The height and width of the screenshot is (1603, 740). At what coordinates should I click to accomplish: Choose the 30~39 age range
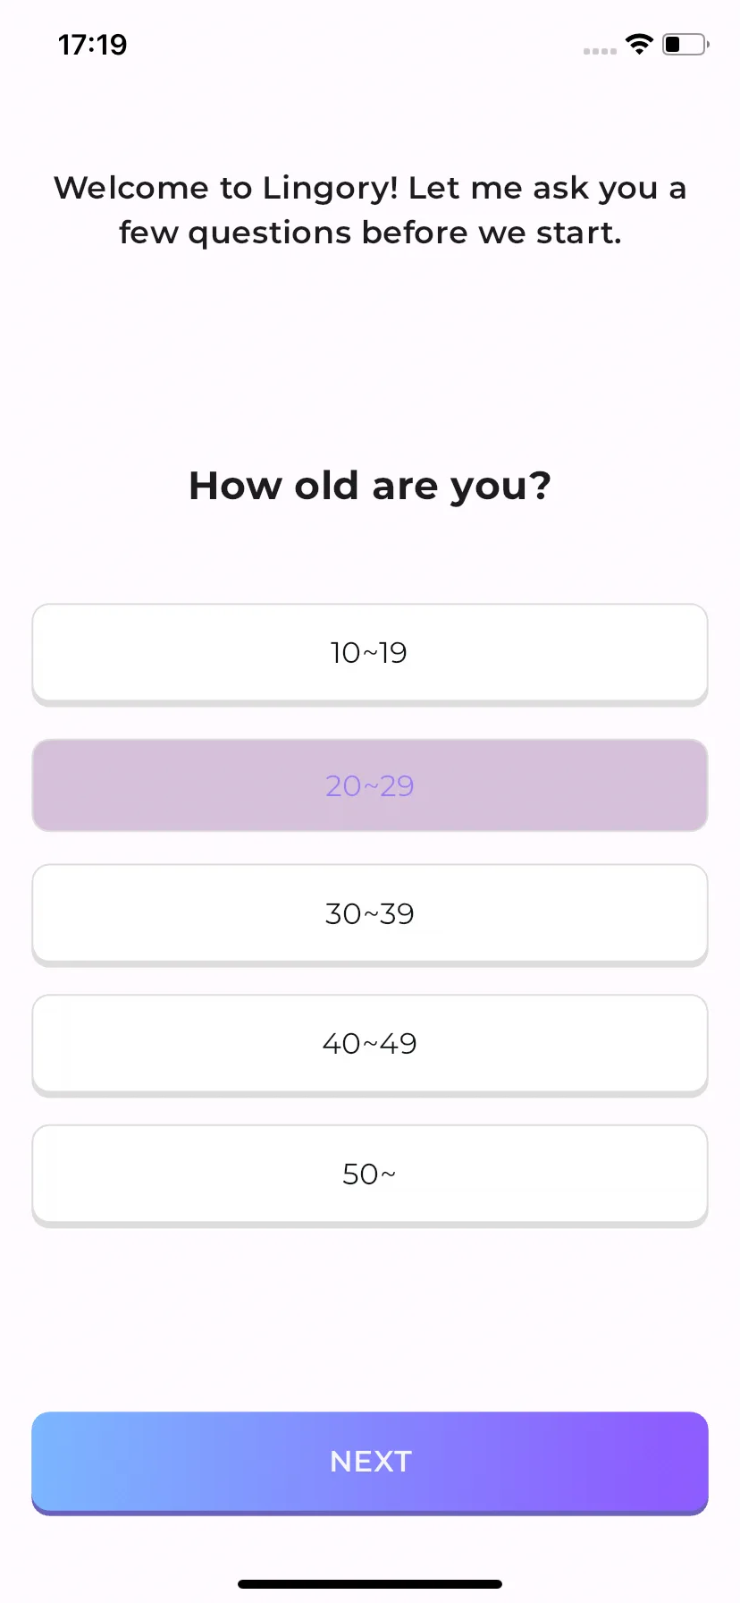[x=370, y=914]
